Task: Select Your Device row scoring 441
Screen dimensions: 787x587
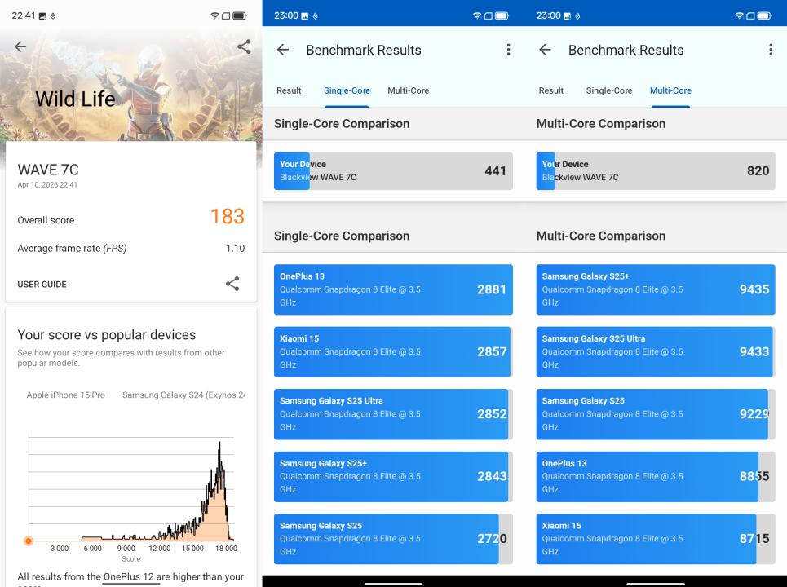Action: pyautogui.click(x=393, y=171)
